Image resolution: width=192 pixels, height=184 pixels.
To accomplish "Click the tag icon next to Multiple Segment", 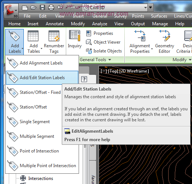I will 13,136.
